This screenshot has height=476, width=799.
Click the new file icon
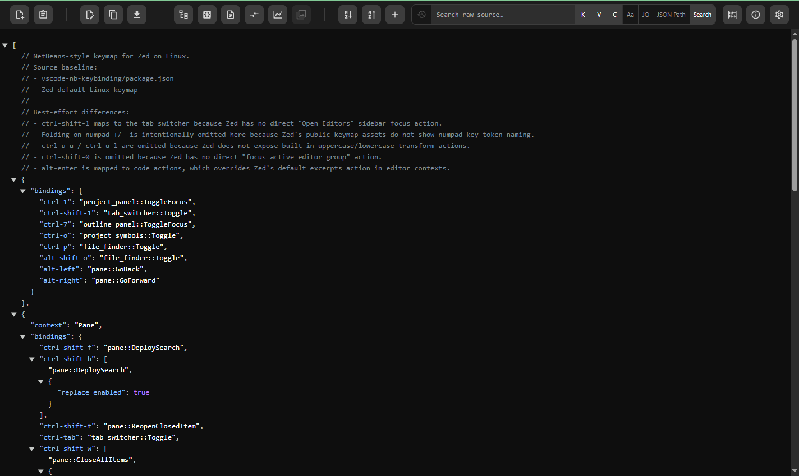20,15
